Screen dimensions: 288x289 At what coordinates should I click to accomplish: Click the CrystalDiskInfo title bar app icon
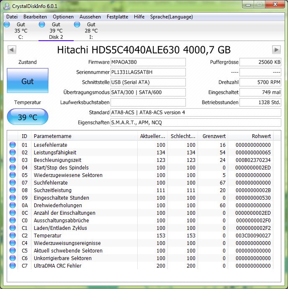7,6
